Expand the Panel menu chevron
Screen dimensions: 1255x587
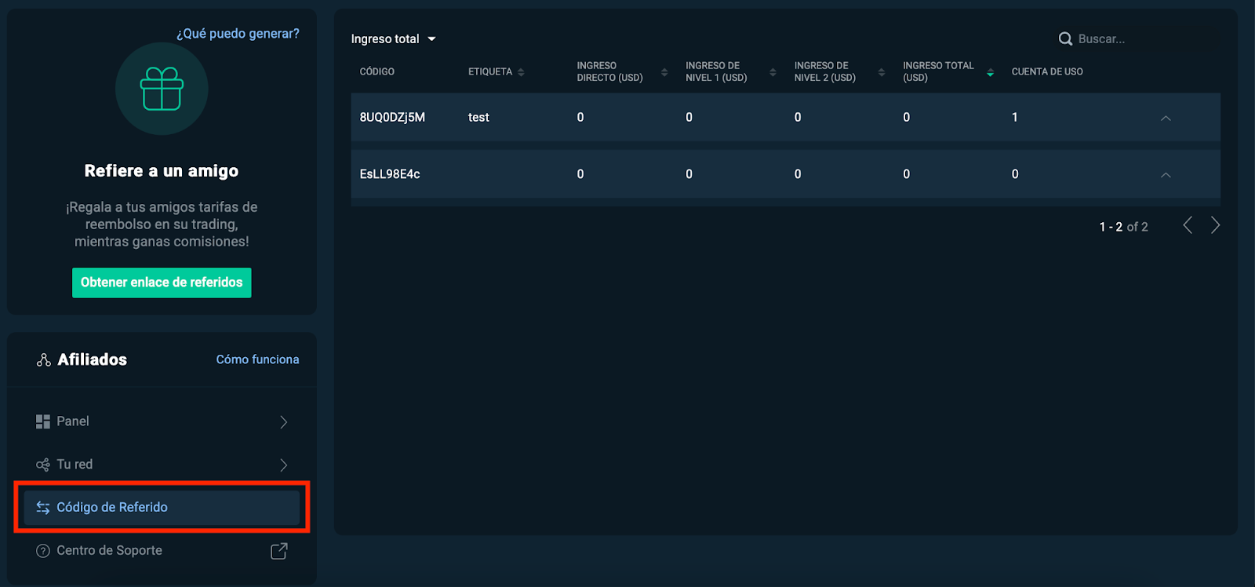284,422
